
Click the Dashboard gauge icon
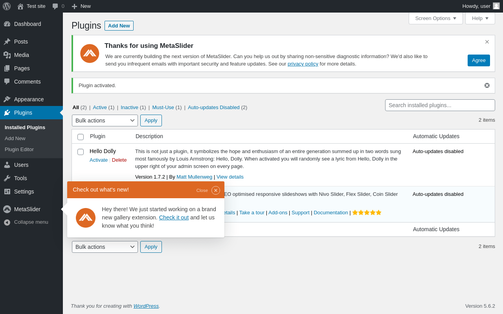[7, 24]
